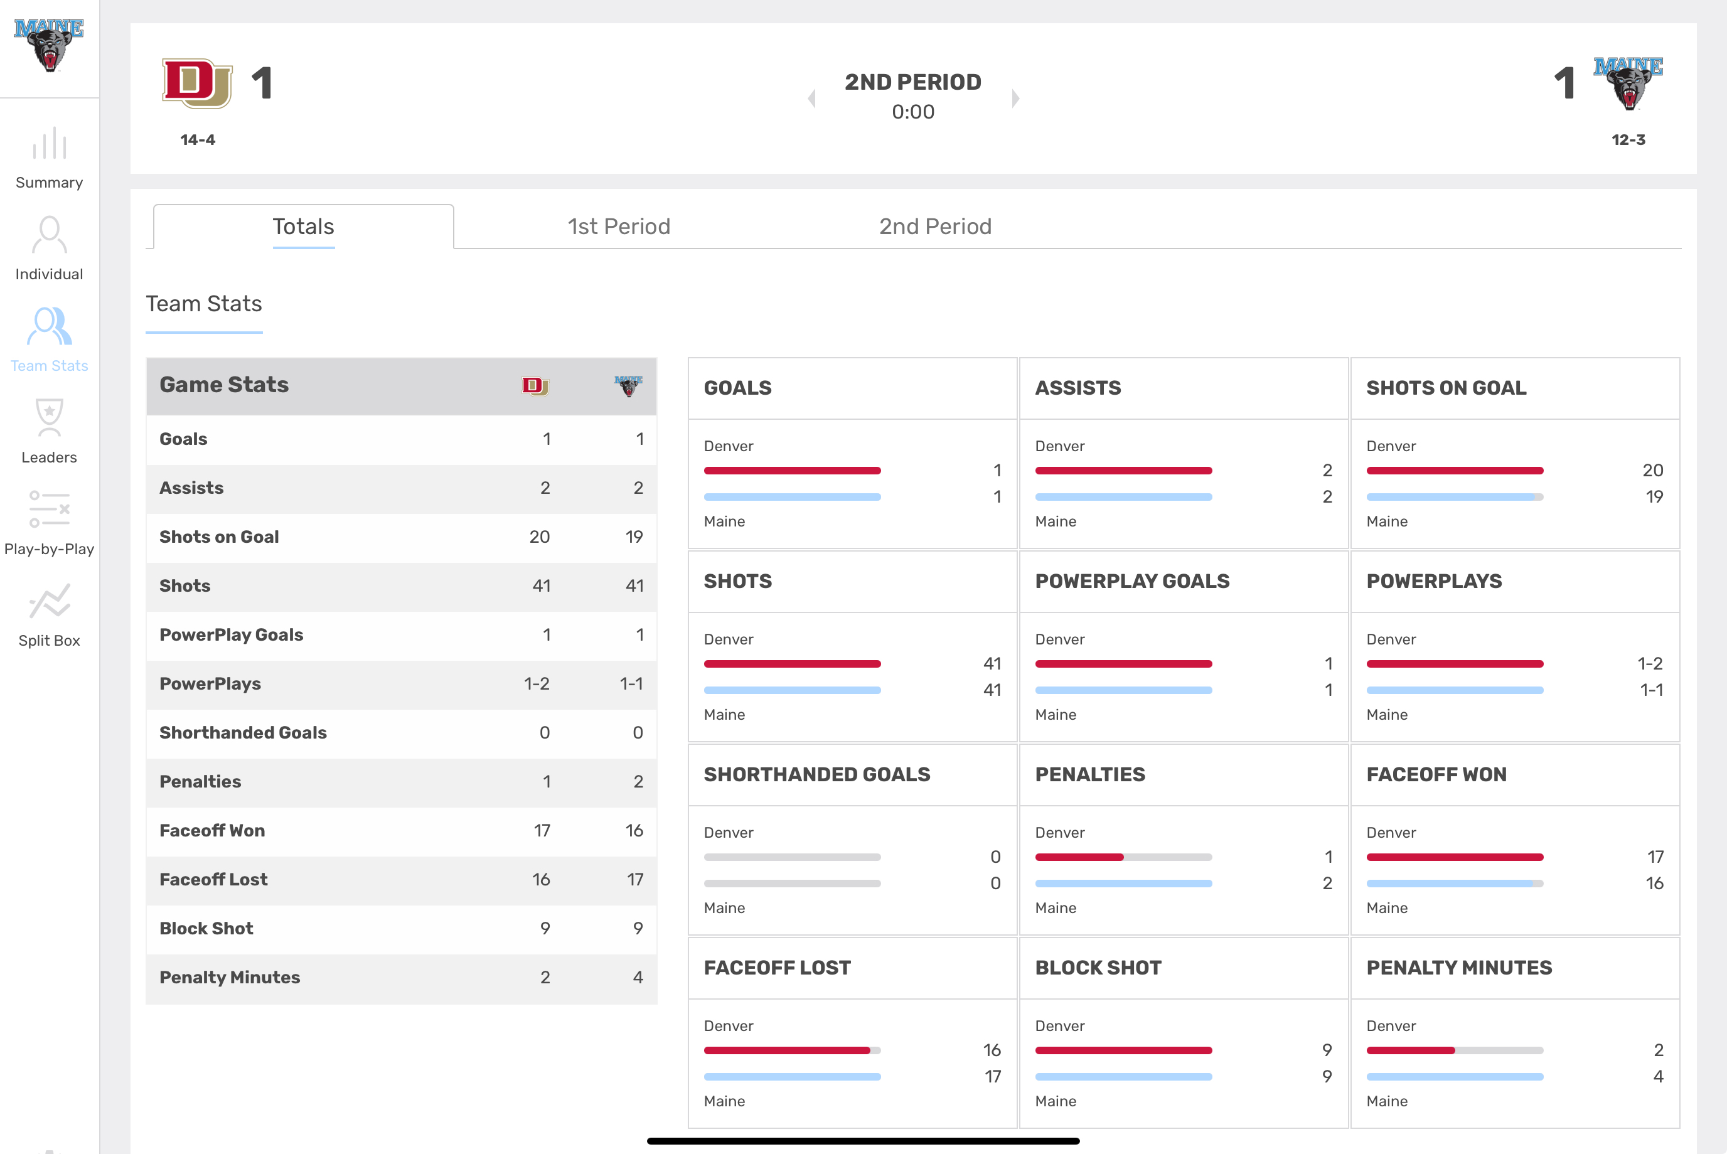Go to next period with right arrow

pyautogui.click(x=1015, y=98)
